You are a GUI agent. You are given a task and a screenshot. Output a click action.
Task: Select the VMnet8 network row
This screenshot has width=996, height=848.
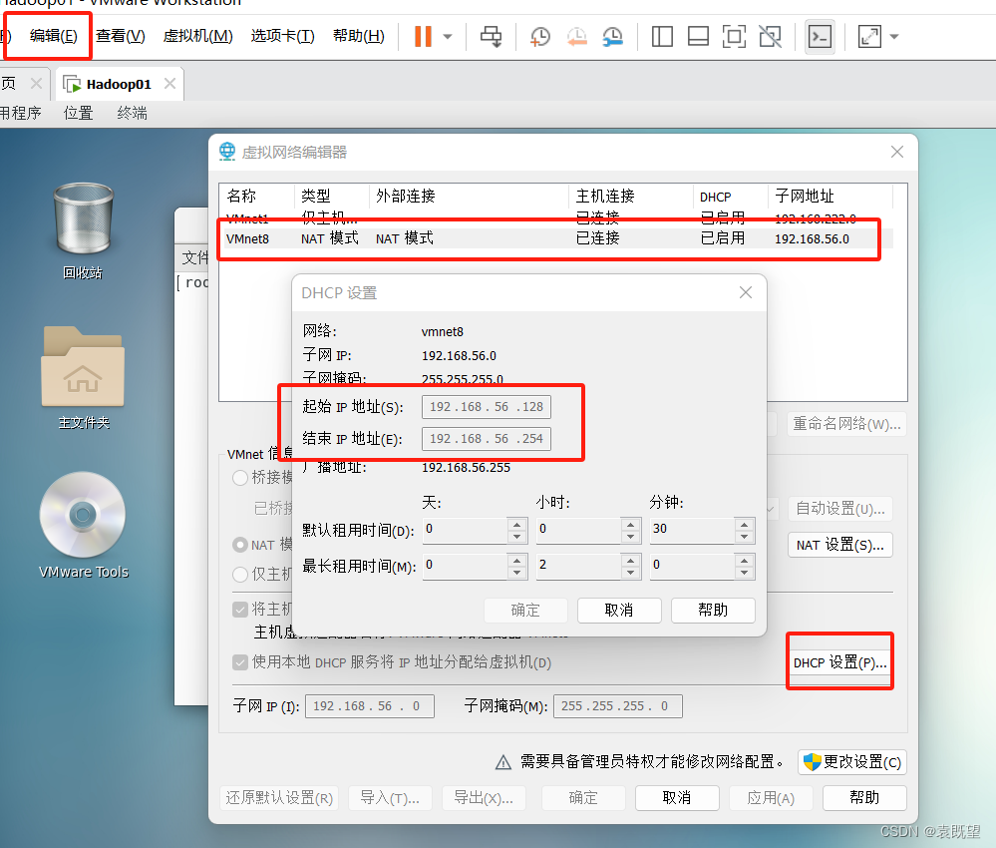coord(555,238)
